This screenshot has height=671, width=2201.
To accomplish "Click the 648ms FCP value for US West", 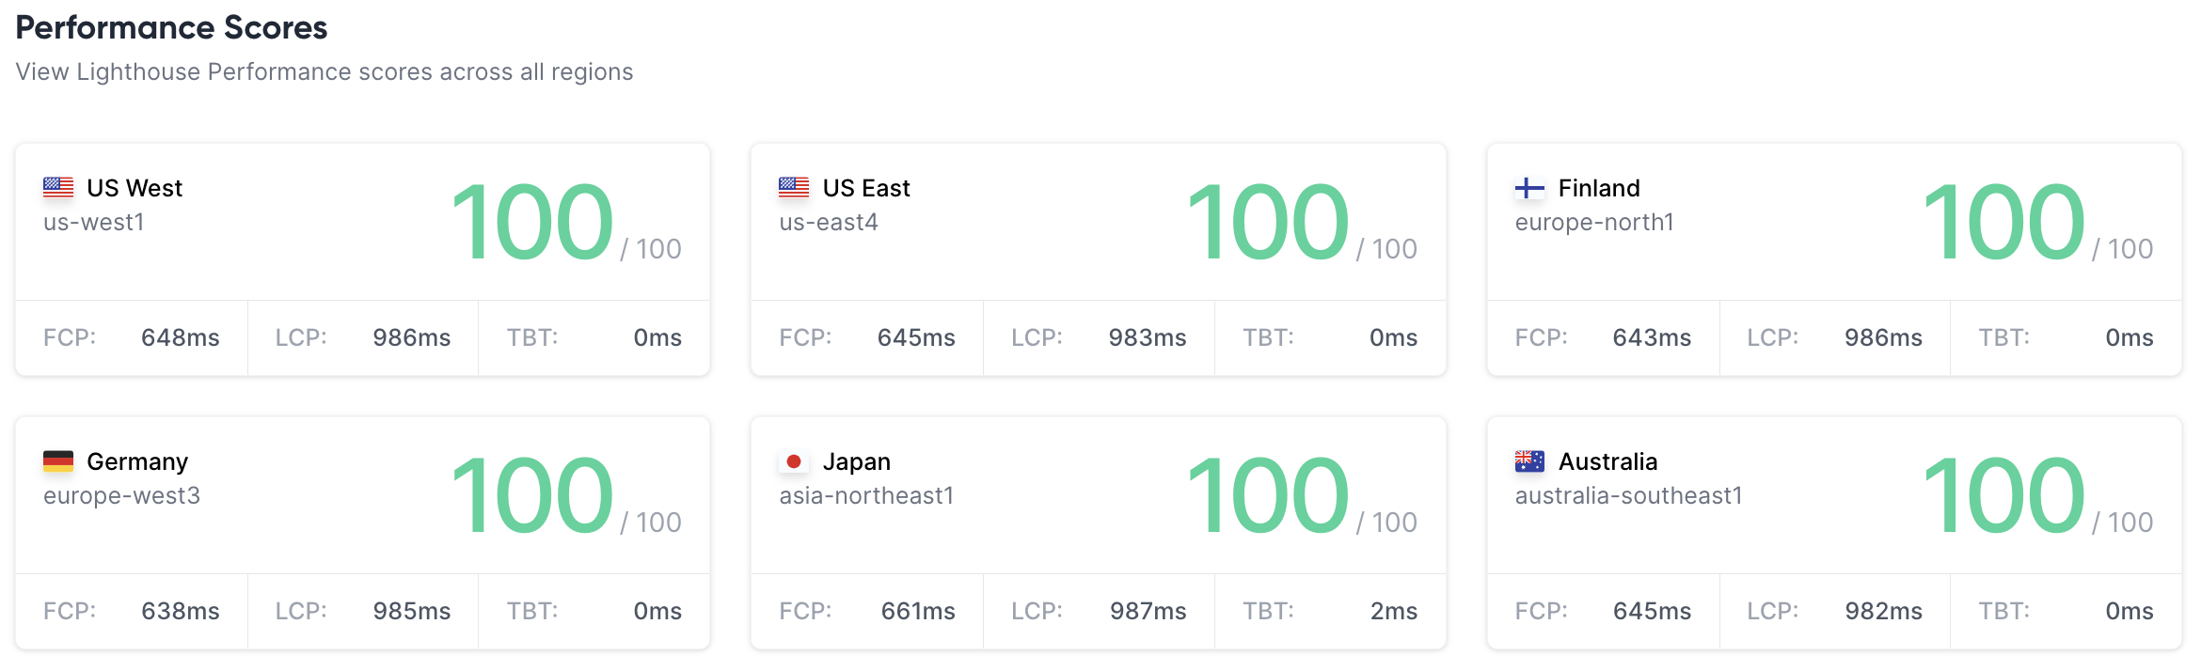I will coord(180,338).
